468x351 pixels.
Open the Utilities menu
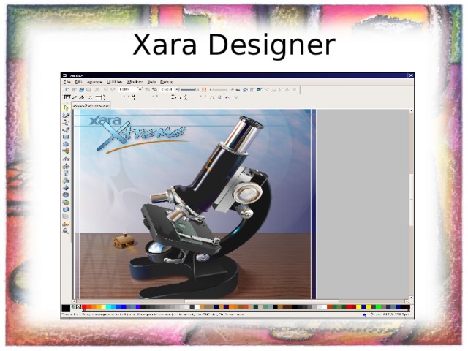click(114, 82)
